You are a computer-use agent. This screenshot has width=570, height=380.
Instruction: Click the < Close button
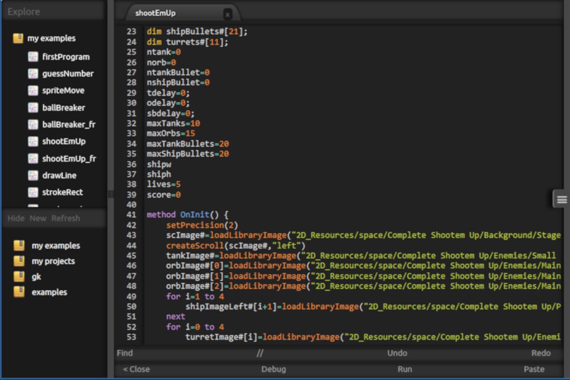136,369
